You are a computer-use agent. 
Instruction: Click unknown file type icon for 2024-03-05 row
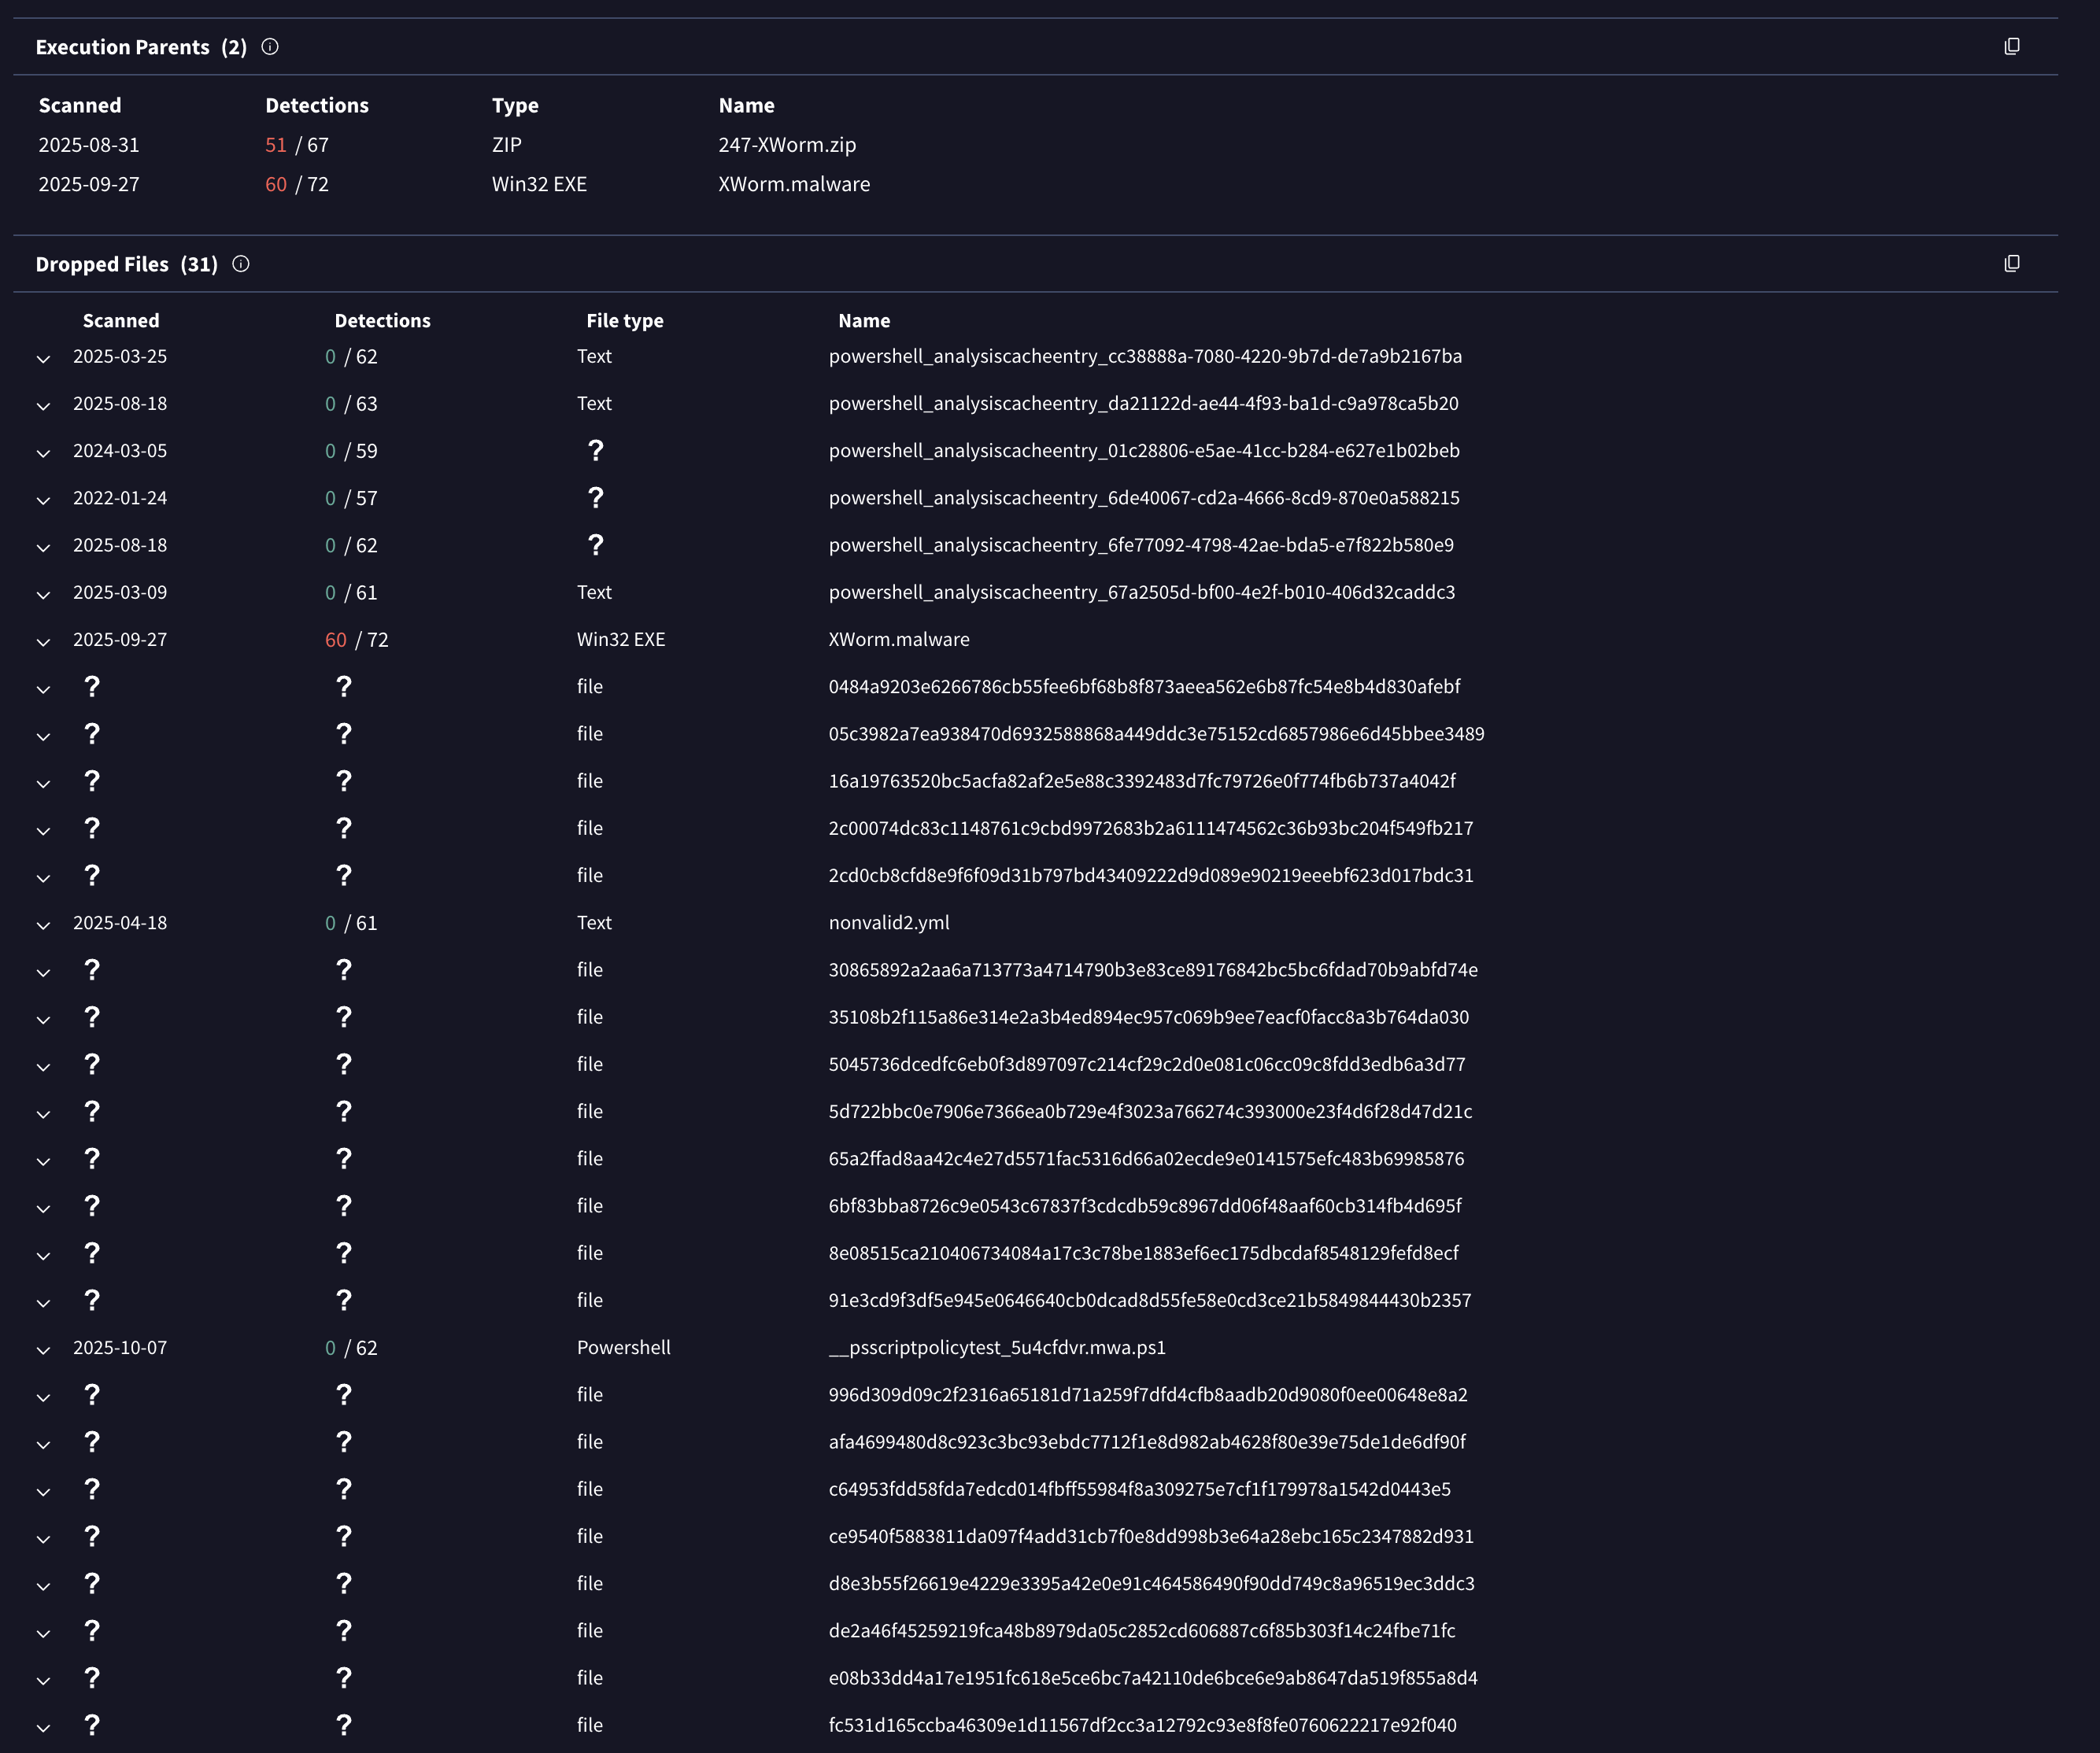[595, 451]
